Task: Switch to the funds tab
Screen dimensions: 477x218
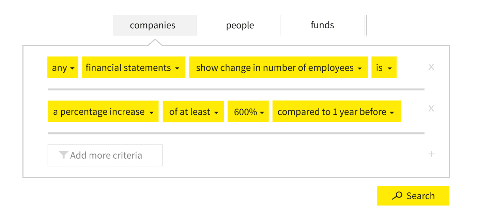Action: pos(322,25)
